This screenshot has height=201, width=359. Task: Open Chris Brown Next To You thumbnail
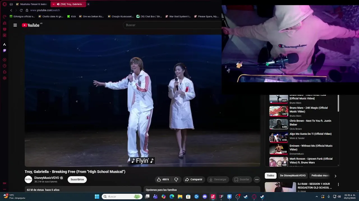[x=279, y=124]
